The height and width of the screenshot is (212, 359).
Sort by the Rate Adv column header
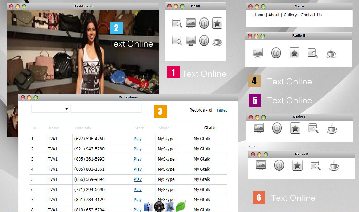click(83, 128)
